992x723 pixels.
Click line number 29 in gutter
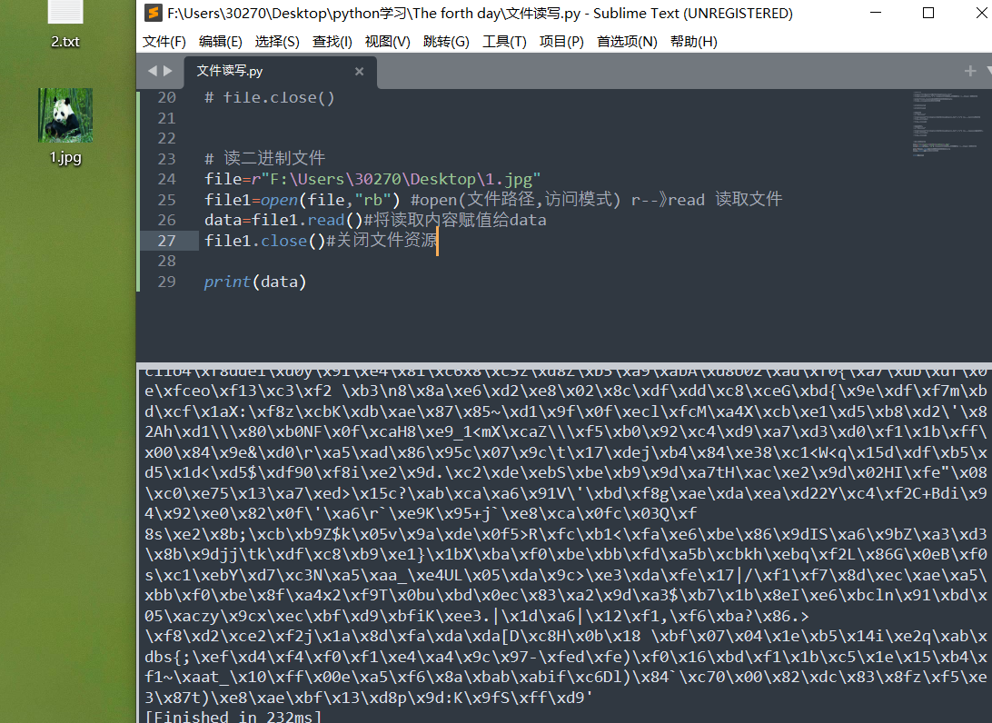166,282
